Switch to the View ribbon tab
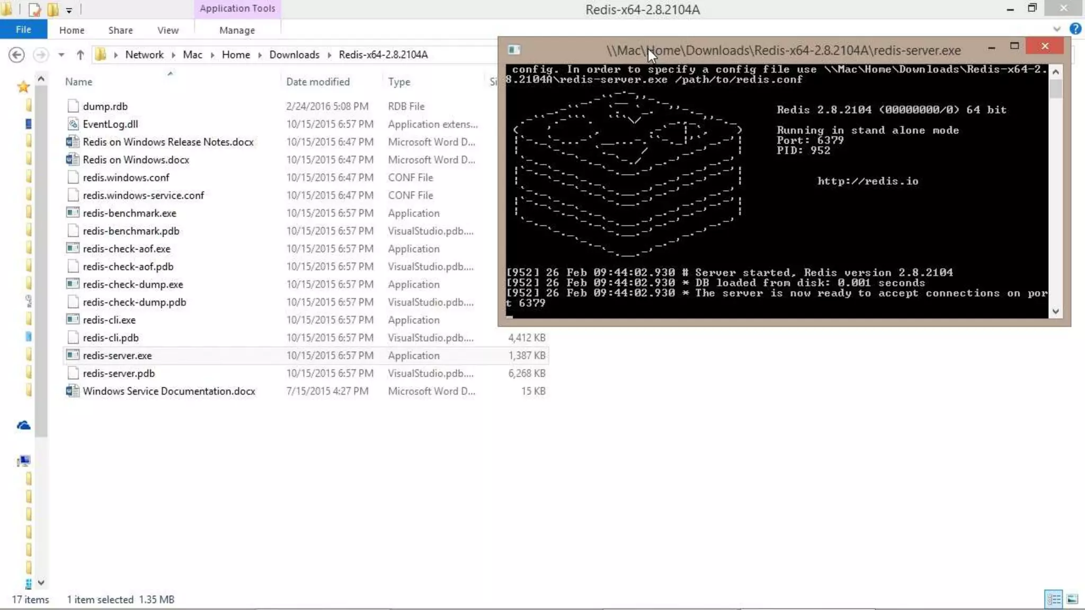The image size is (1085, 610). (x=167, y=30)
